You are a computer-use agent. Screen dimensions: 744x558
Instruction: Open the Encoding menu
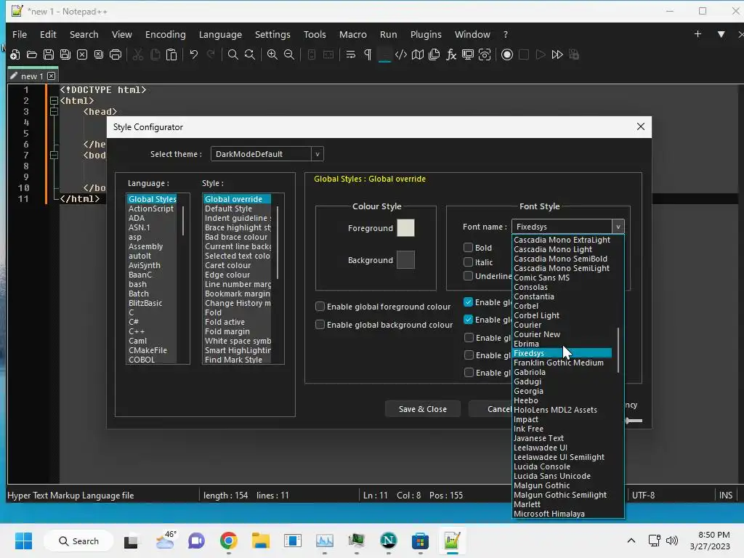point(165,34)
